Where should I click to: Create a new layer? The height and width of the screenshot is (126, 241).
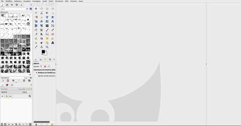pyautogui.click(x=2, y=124)
